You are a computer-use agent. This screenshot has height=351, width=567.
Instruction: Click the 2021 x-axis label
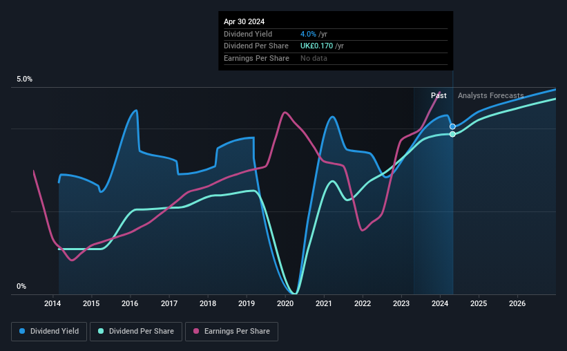(324, 303)
